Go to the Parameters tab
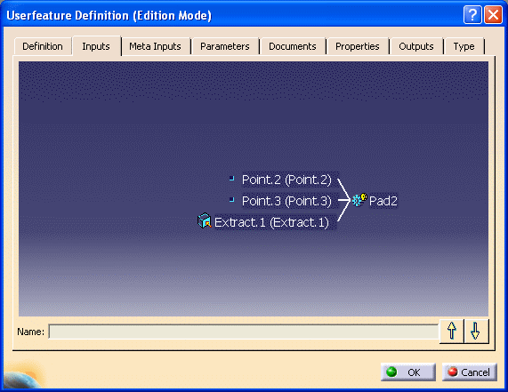This screenshot has height=392, width=508. [x=225, y=46]
